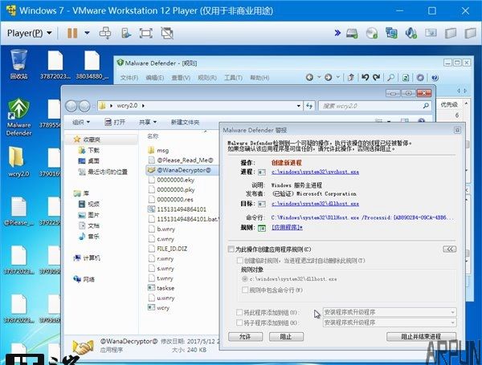Enter VMware full screen mode icon
The image size is (482, 365).
click(145, 33)
